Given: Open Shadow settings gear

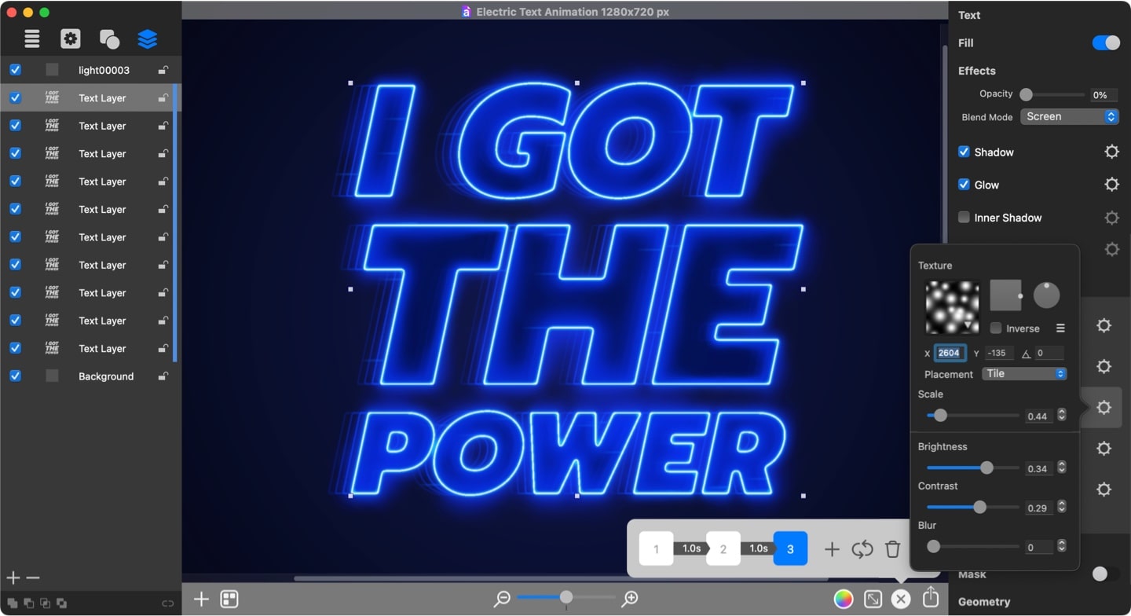Looking at the screenshot, I should pos(1111,152).
